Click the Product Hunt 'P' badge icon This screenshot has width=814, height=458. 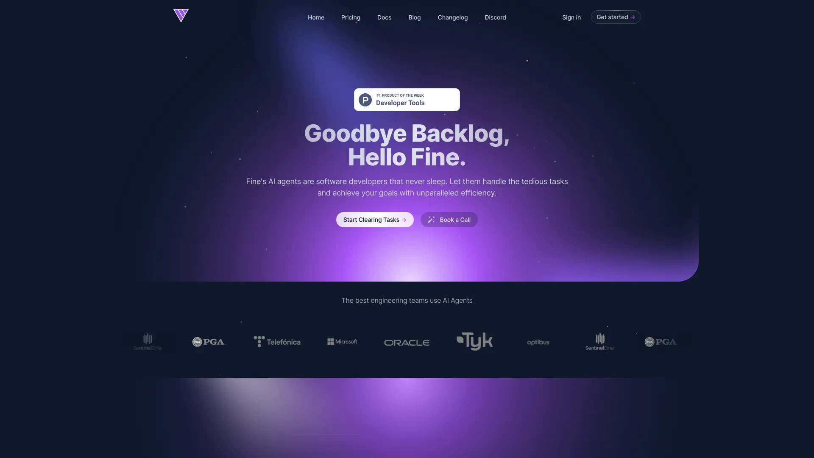click(x=365, y=100)
